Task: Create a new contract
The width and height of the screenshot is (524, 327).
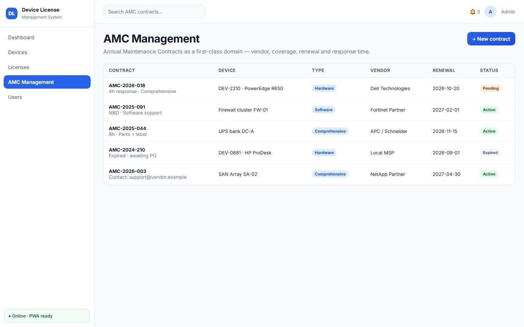Action: (491, 39)
